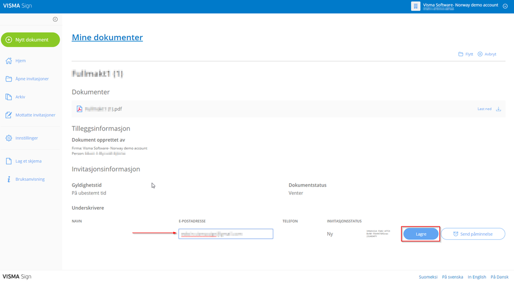Click the På ubestemt tid value

click(x=89, y=193)
